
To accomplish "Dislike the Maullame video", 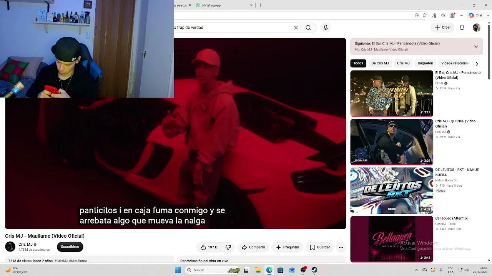I will click(x=228, y=247).
